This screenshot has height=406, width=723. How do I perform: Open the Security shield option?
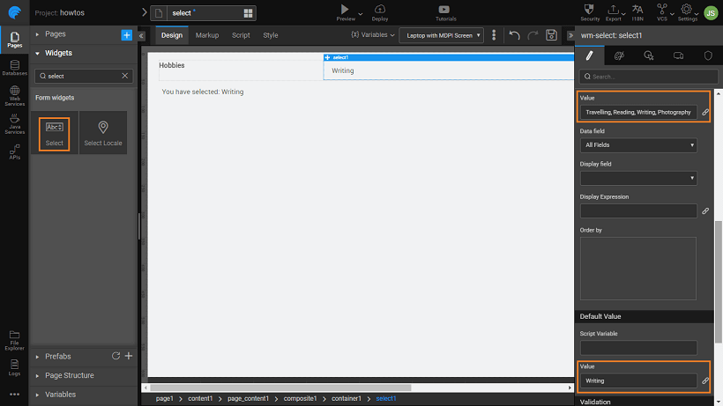pos(590,10)
